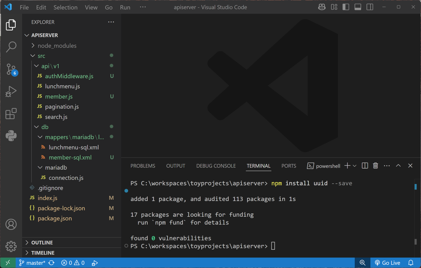The height and width of the screenshot is (268, 421).
Task: Synchronize changes in status bar
Action: [52, 263]
